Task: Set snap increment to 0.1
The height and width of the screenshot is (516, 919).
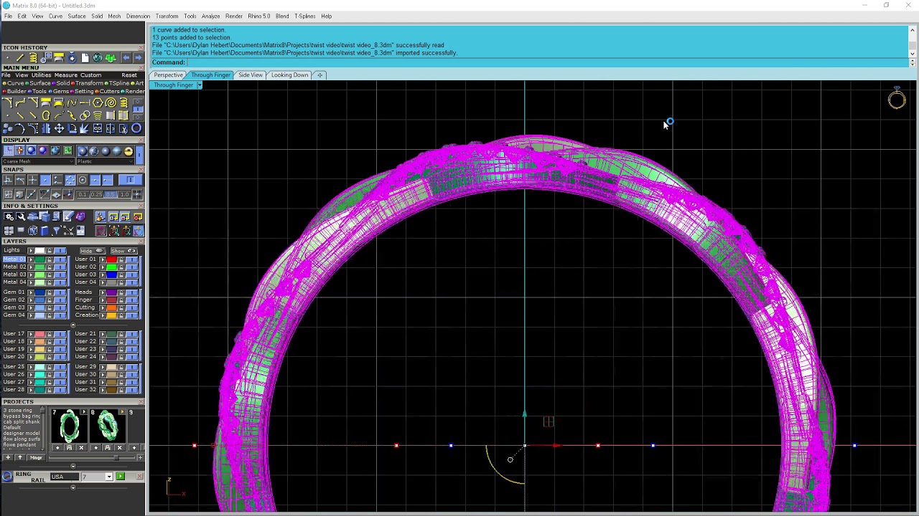Action: (83, 194)
